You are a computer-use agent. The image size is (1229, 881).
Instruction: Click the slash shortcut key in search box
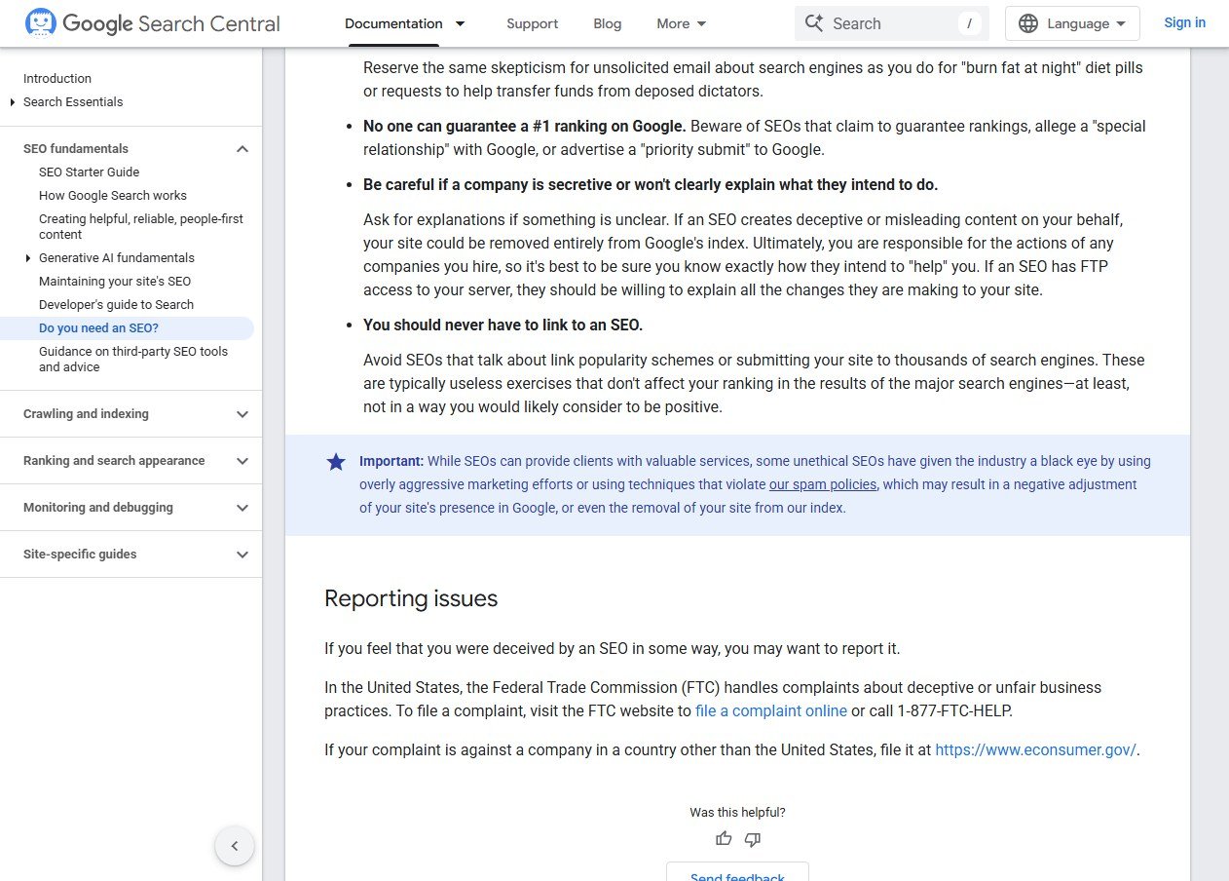click(x=969, y=23)
